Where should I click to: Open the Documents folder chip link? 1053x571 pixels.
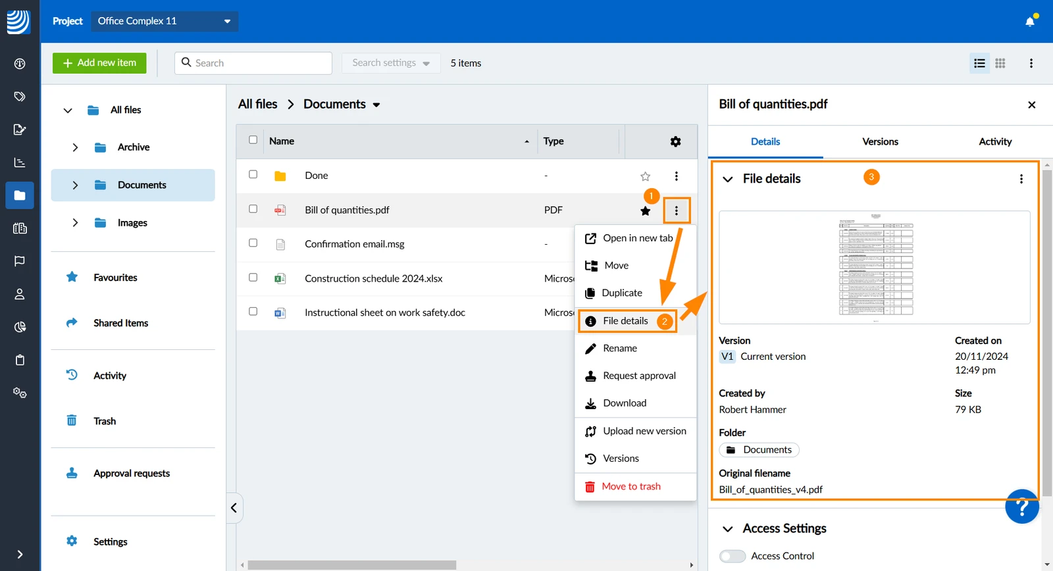pos(759,450)
